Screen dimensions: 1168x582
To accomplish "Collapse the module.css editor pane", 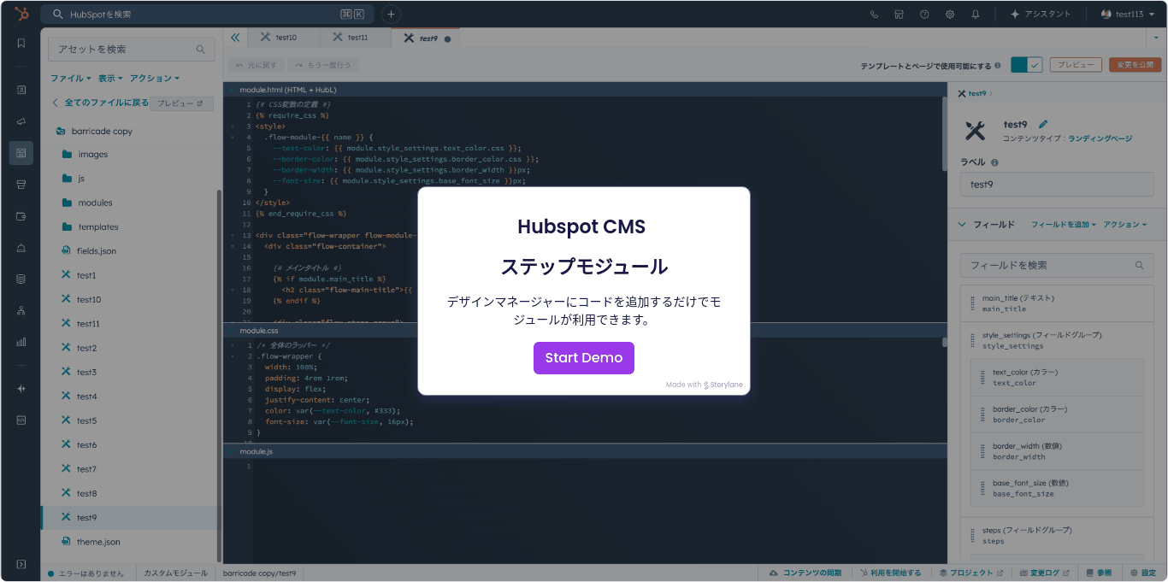I will pos(231,331).
